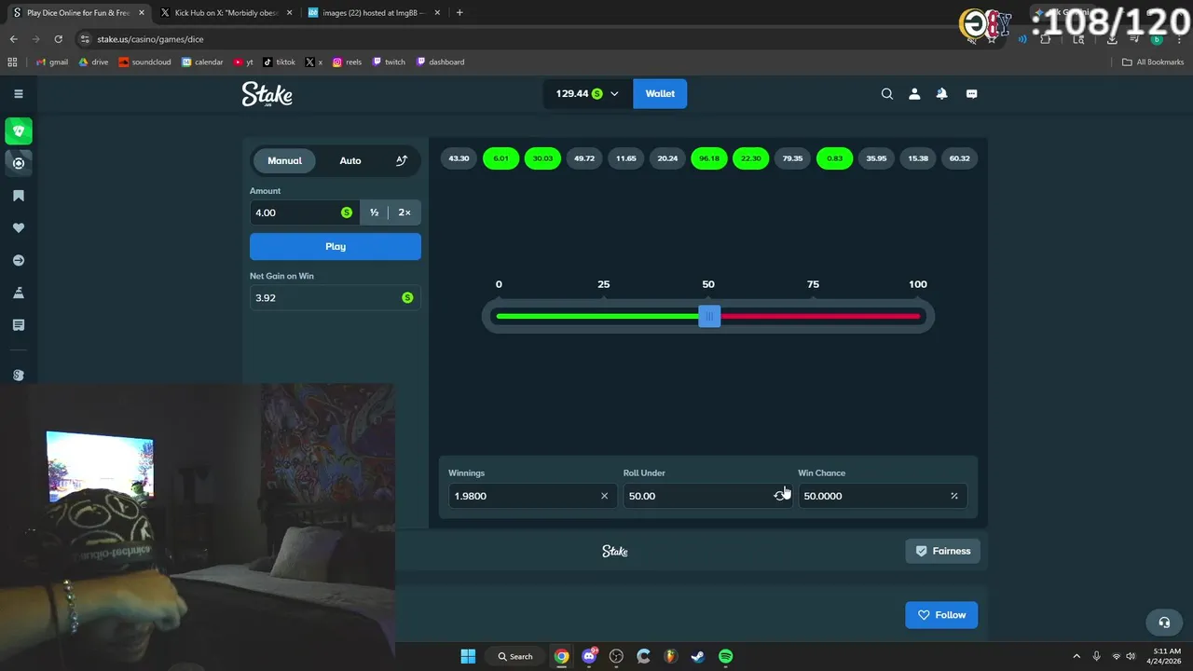Open Discord in the taskbar

(x=589, y=656)
